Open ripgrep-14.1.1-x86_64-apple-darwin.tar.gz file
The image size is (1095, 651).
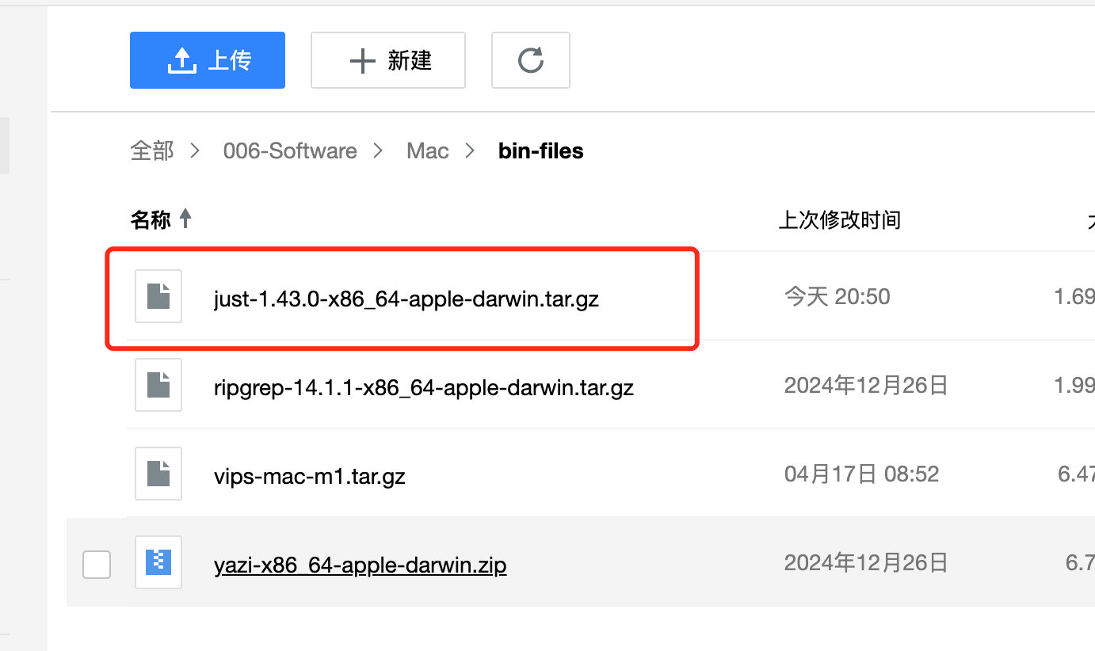423,388
